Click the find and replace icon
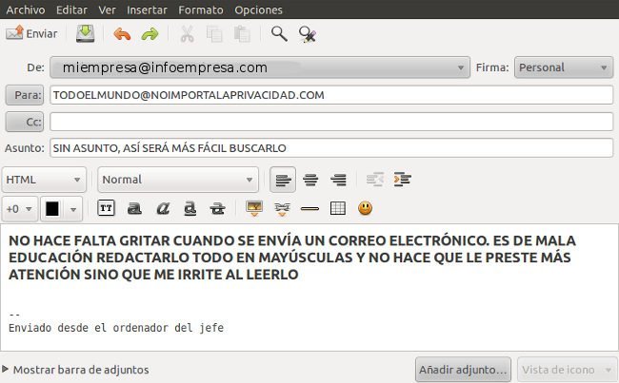619x383 pixels. pyautogui.click(x=308, y=34)
